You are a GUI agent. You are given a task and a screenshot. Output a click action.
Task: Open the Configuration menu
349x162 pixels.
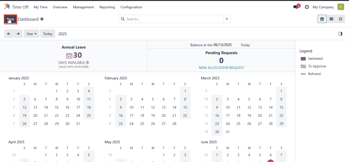pos(131,7)
